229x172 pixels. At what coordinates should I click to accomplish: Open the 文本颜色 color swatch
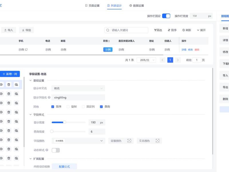(157, 141)
